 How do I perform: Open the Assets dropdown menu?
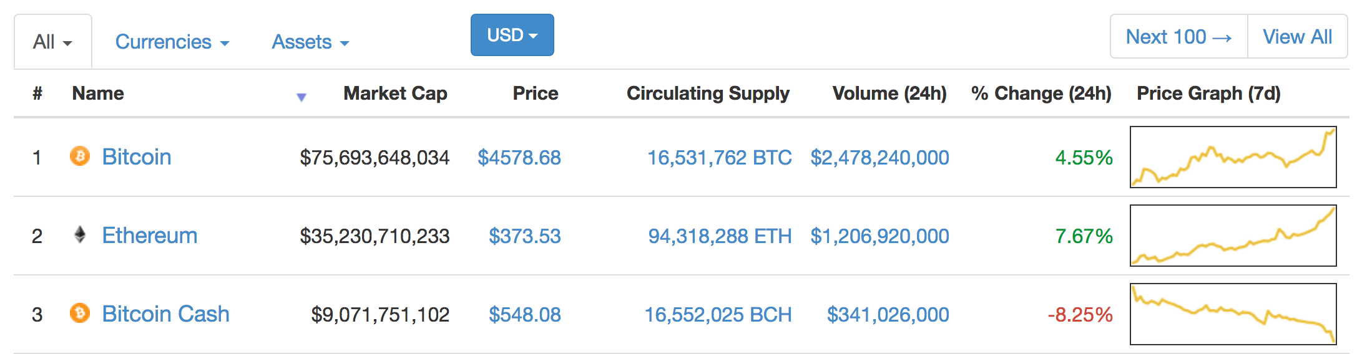(310, 42)
